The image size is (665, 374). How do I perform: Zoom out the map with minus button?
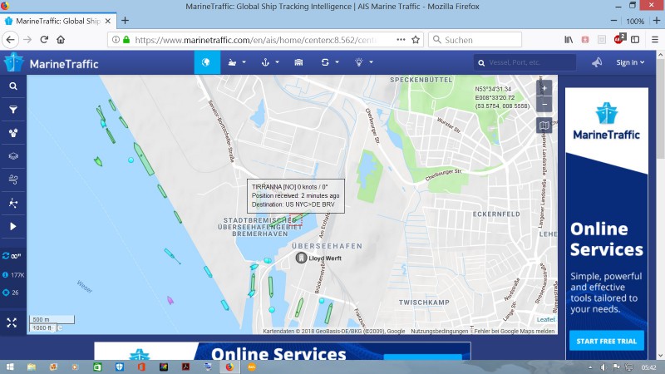pyautogui.click(x=544, y=105)
